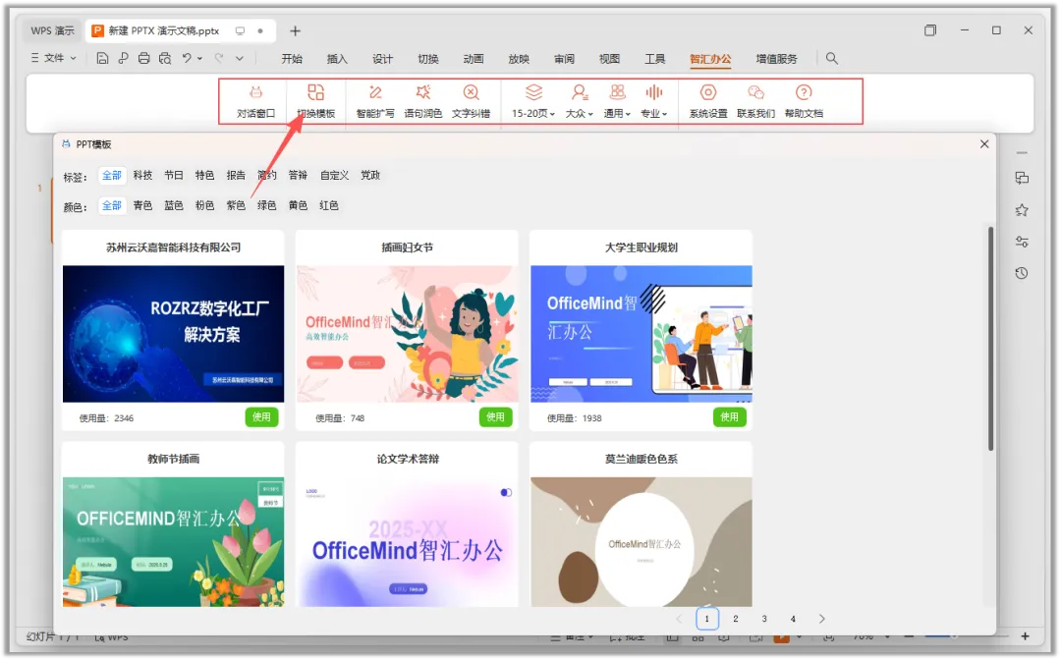The width and height of the screenshot is (1061, 660).
Task: Filter templates by 红色 color
Action: pos(329,205)
